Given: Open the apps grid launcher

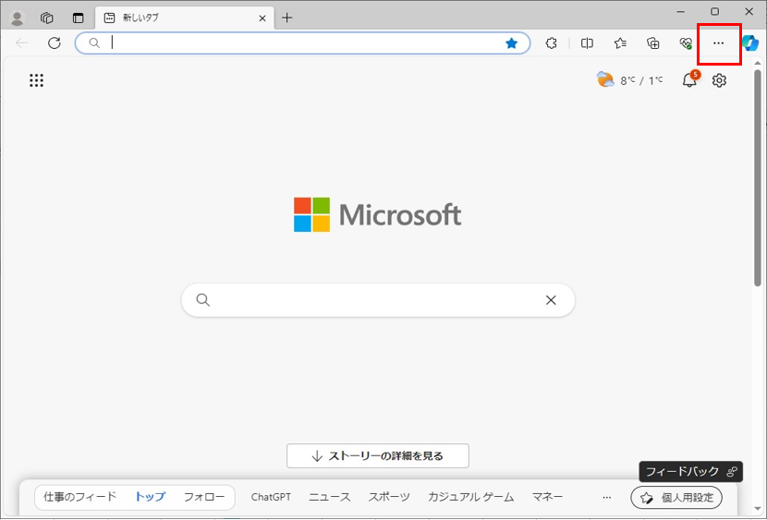Looking at the screenshot, I should [36, 80].
